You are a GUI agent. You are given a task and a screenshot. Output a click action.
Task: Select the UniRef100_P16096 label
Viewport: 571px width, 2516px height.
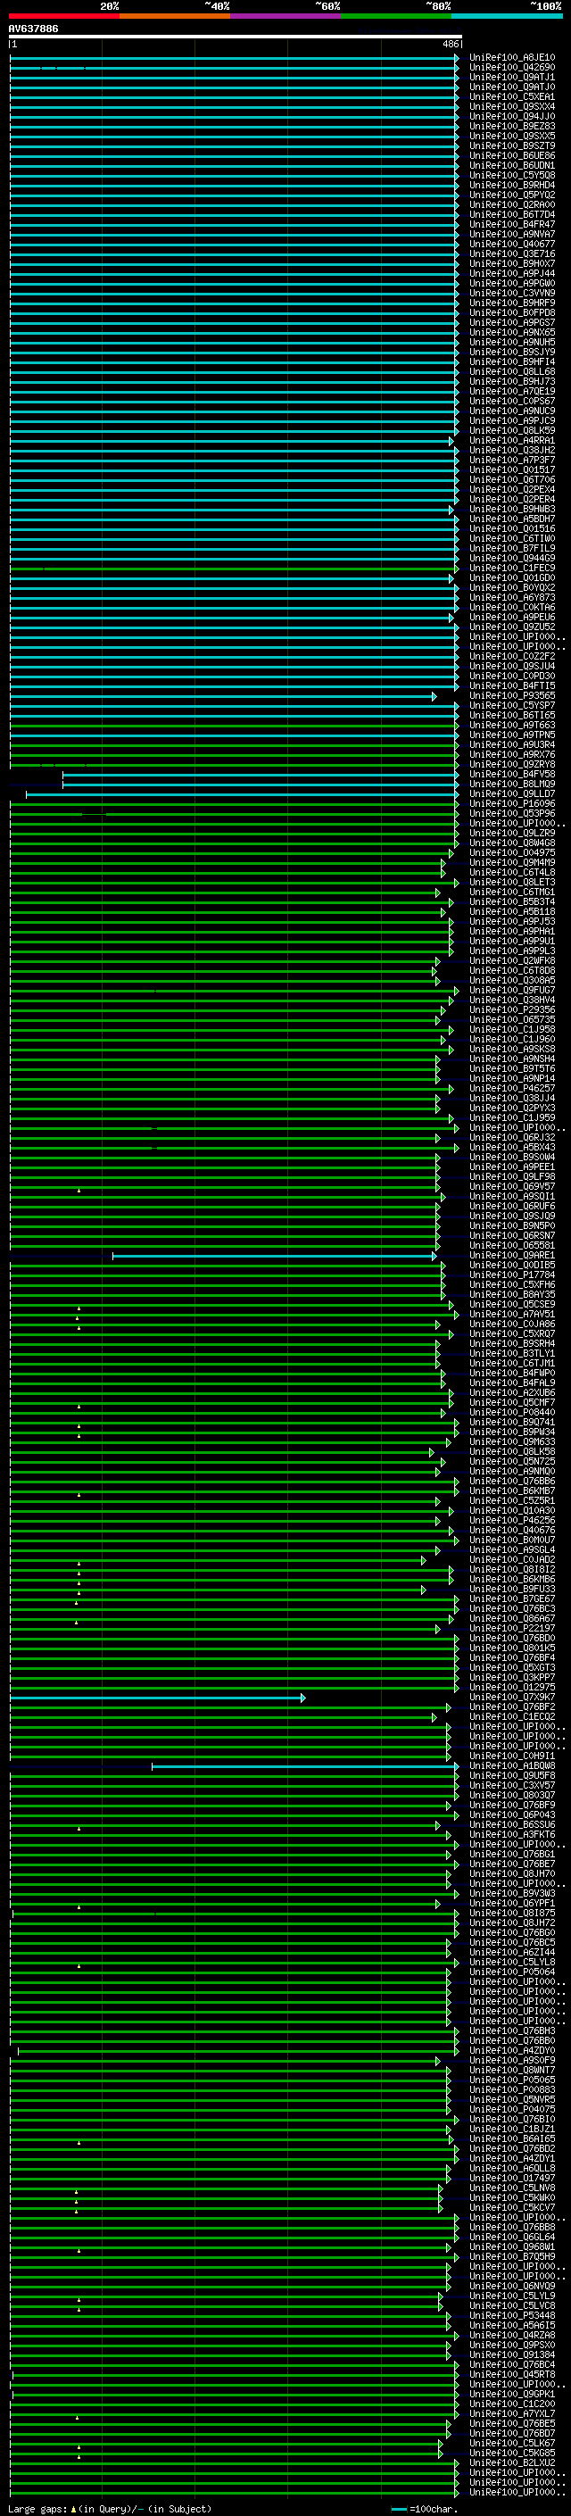[512, 804]
